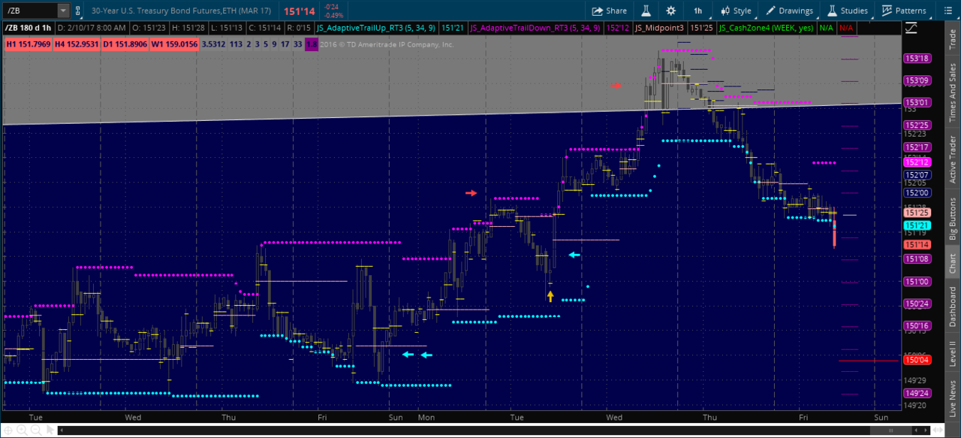Open the Dashboard side tab
Screen dimensions: 961x438
tap(953, 306)
